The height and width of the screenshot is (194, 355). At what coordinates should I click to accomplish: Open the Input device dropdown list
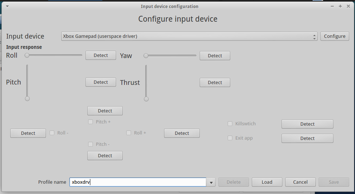click(189, 36)
